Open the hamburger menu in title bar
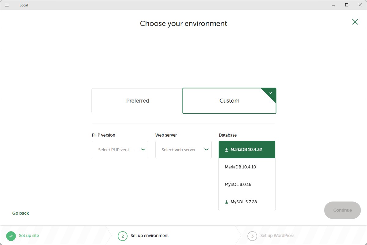Viewport: 367px width, 245px height. 7,5
